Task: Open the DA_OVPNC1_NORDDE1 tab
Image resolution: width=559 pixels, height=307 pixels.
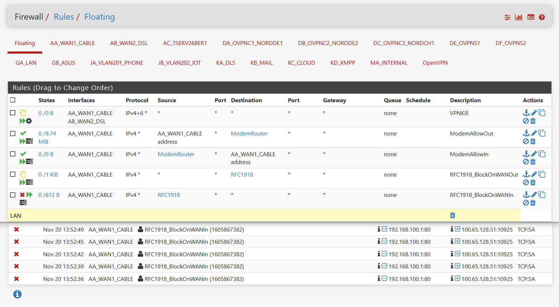Action: (x=252, y=43)
